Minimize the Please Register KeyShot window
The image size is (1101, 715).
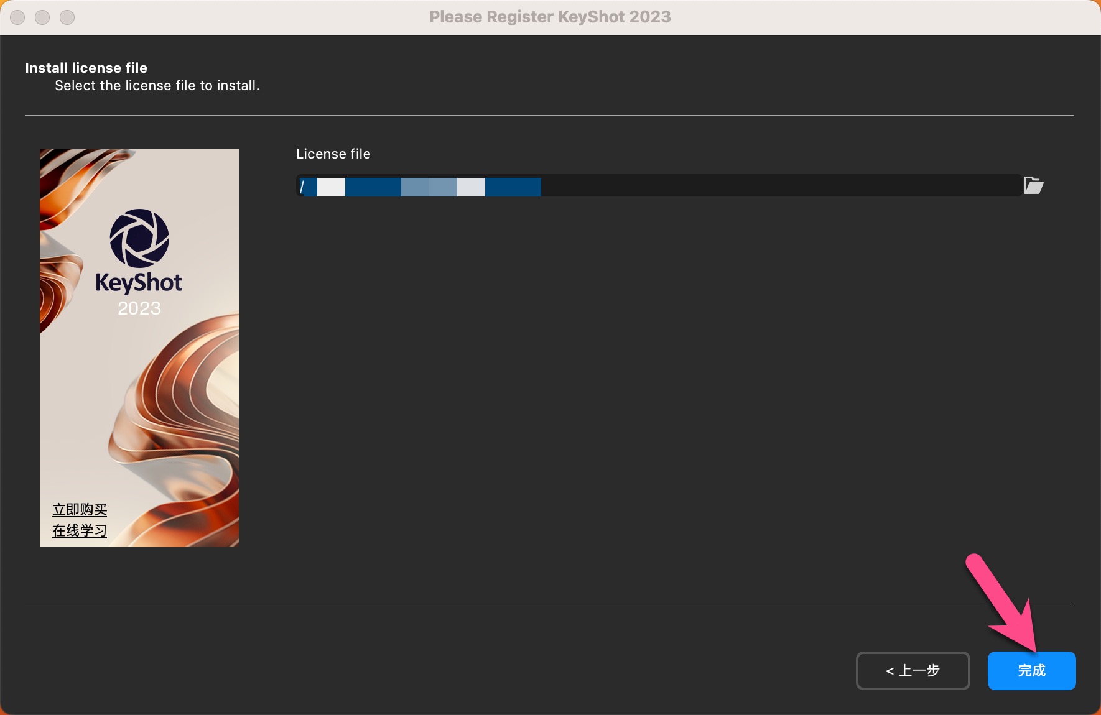click(x=42, y=17)
